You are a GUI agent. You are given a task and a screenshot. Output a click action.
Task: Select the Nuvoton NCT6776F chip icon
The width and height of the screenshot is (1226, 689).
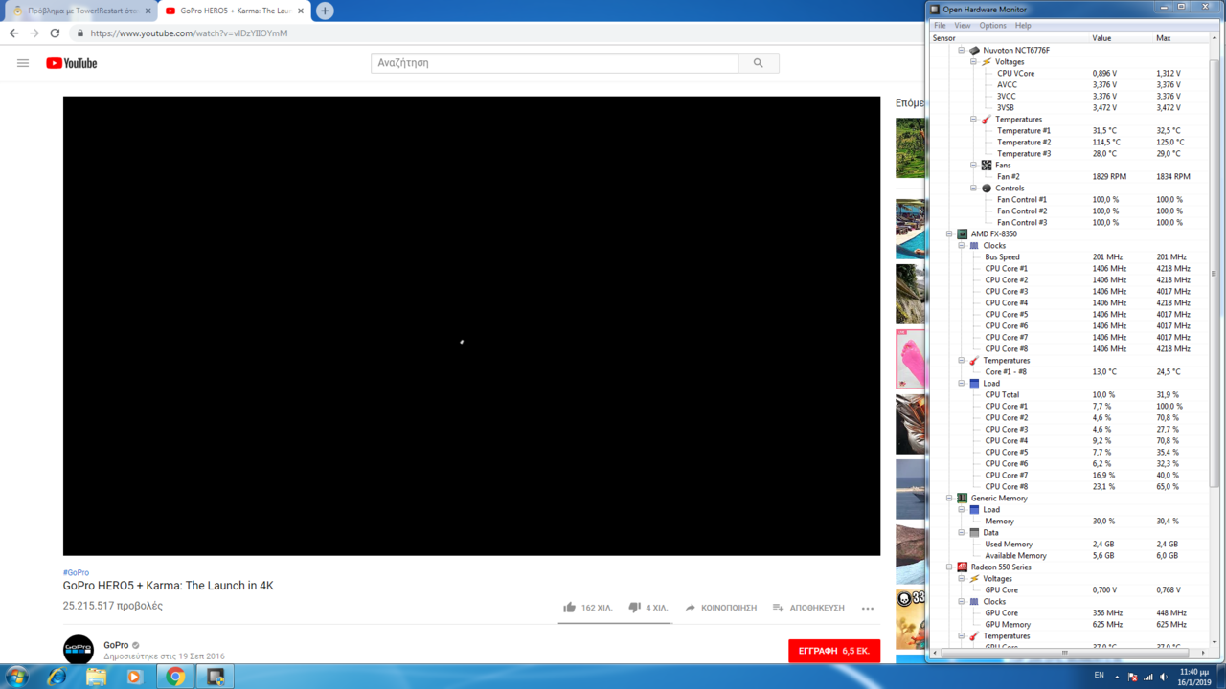[x=974, y=50]
